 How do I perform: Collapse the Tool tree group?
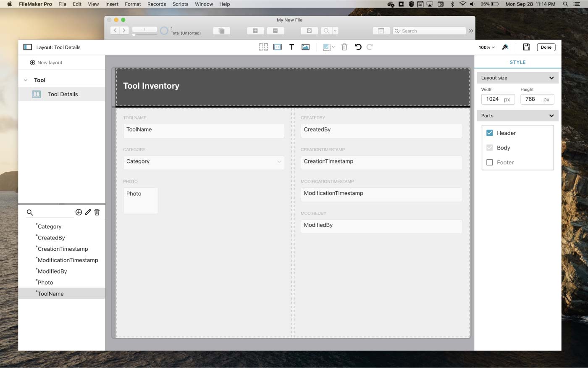(x=26, y=80)
